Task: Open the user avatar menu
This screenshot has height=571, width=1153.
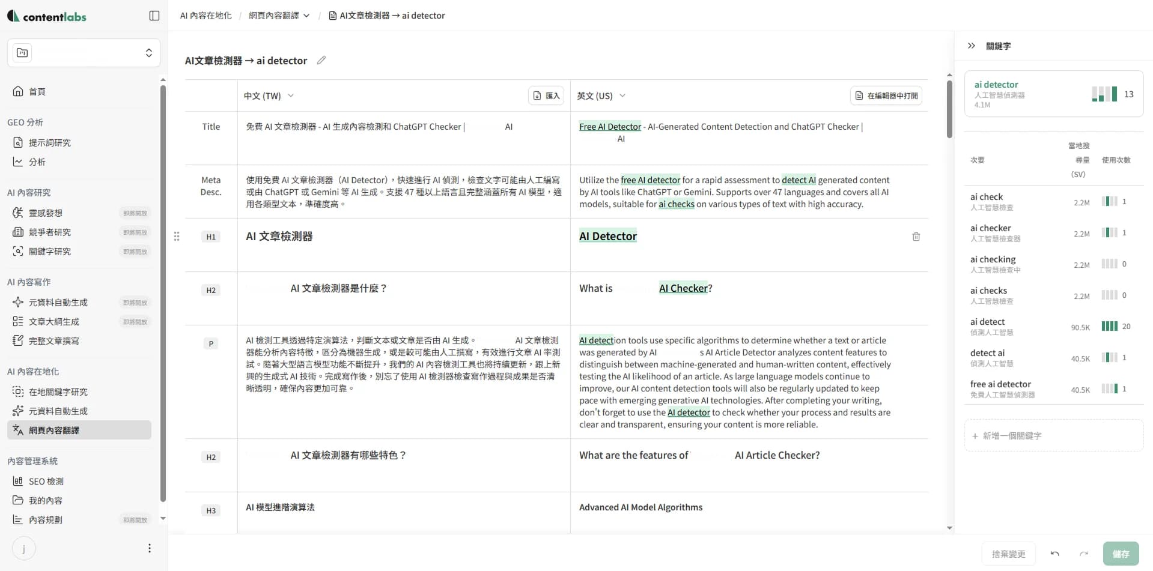Action: pyautogui.click(x=23, y=548)
